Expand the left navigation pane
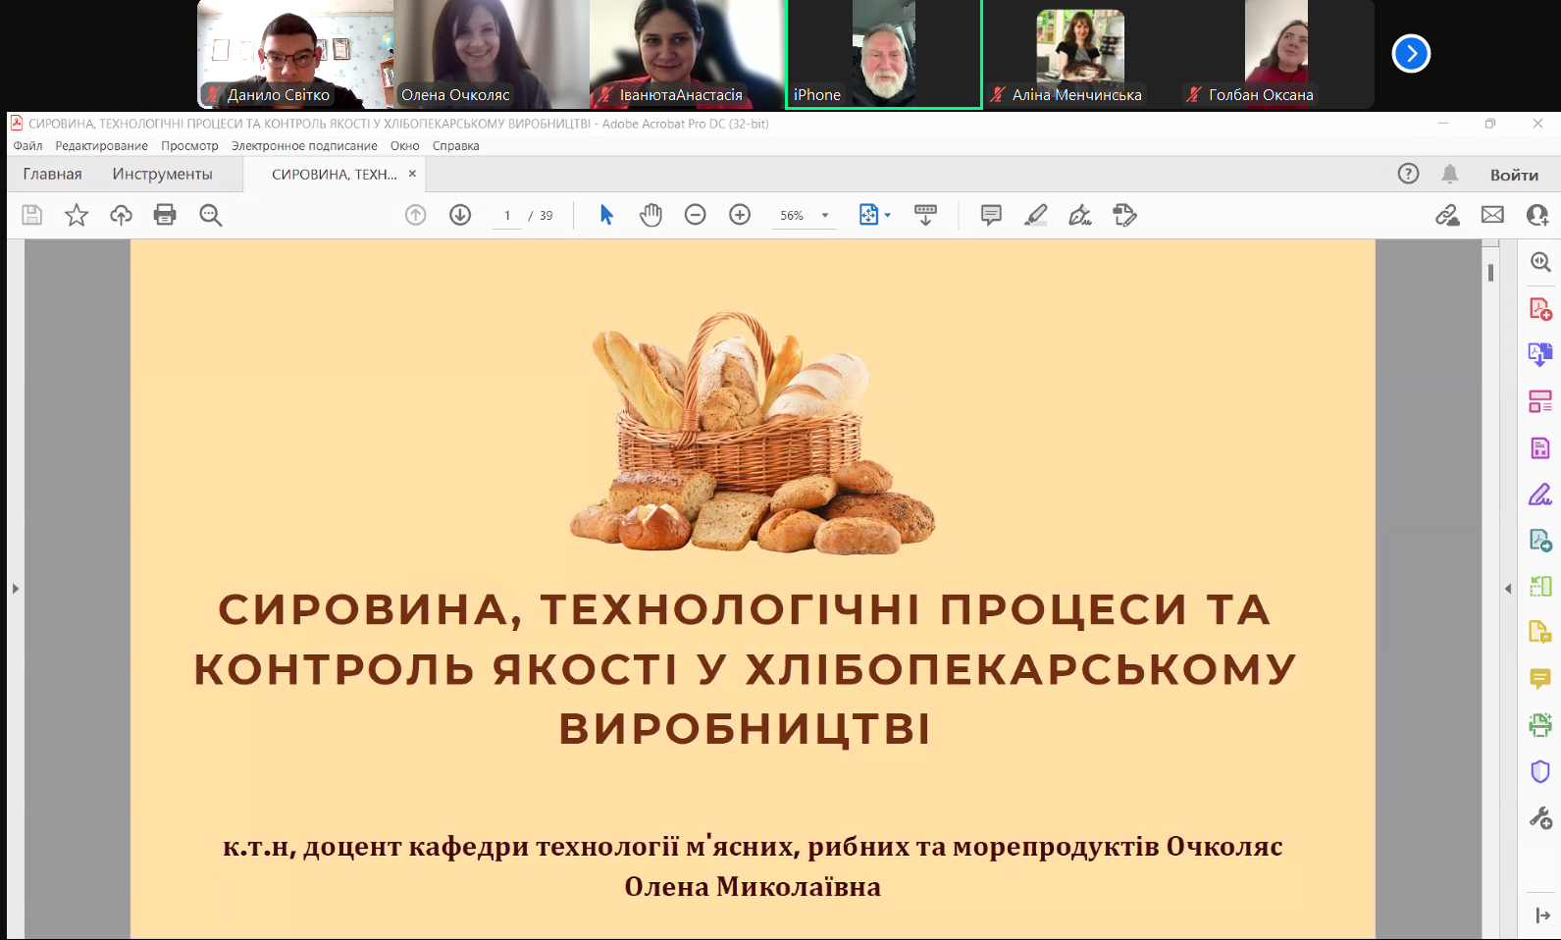Image resolution: width=1561 pixels, height=940 pixels. (15, 589)
